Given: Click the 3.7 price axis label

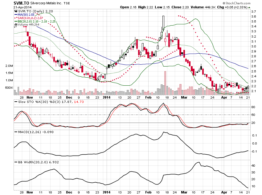Looking at the screenshot, I should (x=253, y=11).
